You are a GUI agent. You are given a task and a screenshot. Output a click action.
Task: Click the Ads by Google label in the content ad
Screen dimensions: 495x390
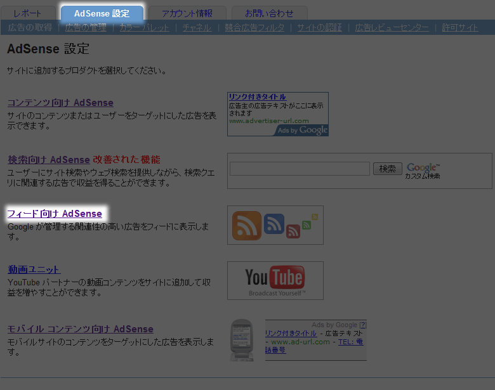coord(302,130)
